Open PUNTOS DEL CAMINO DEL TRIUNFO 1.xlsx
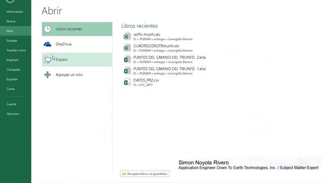 tap(170, 69)
